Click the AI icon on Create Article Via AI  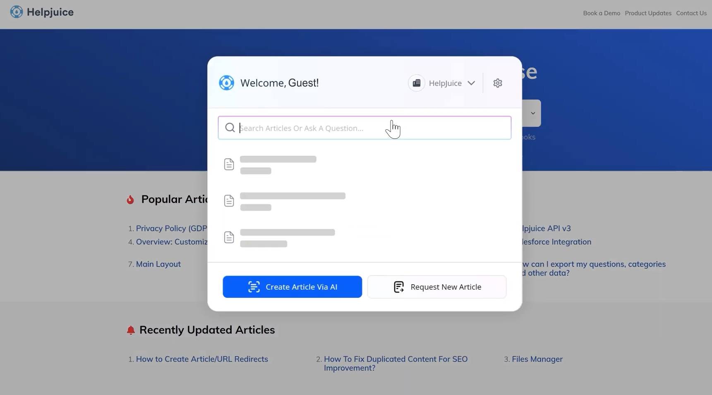254,287
